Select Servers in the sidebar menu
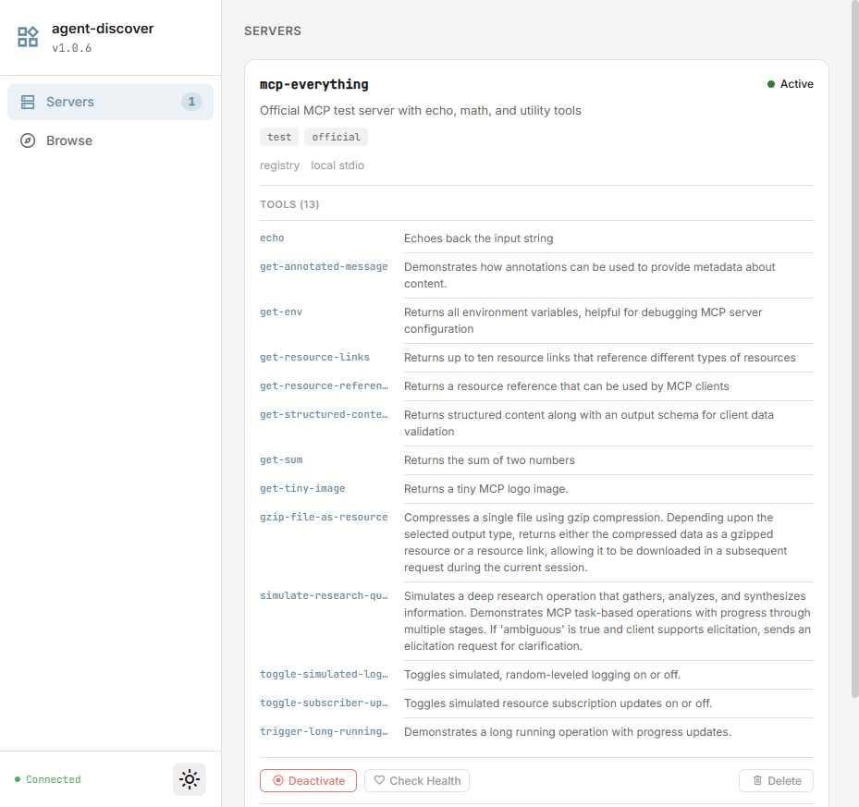Viewport: 859px width, 807px height. (x=71, y=102)
